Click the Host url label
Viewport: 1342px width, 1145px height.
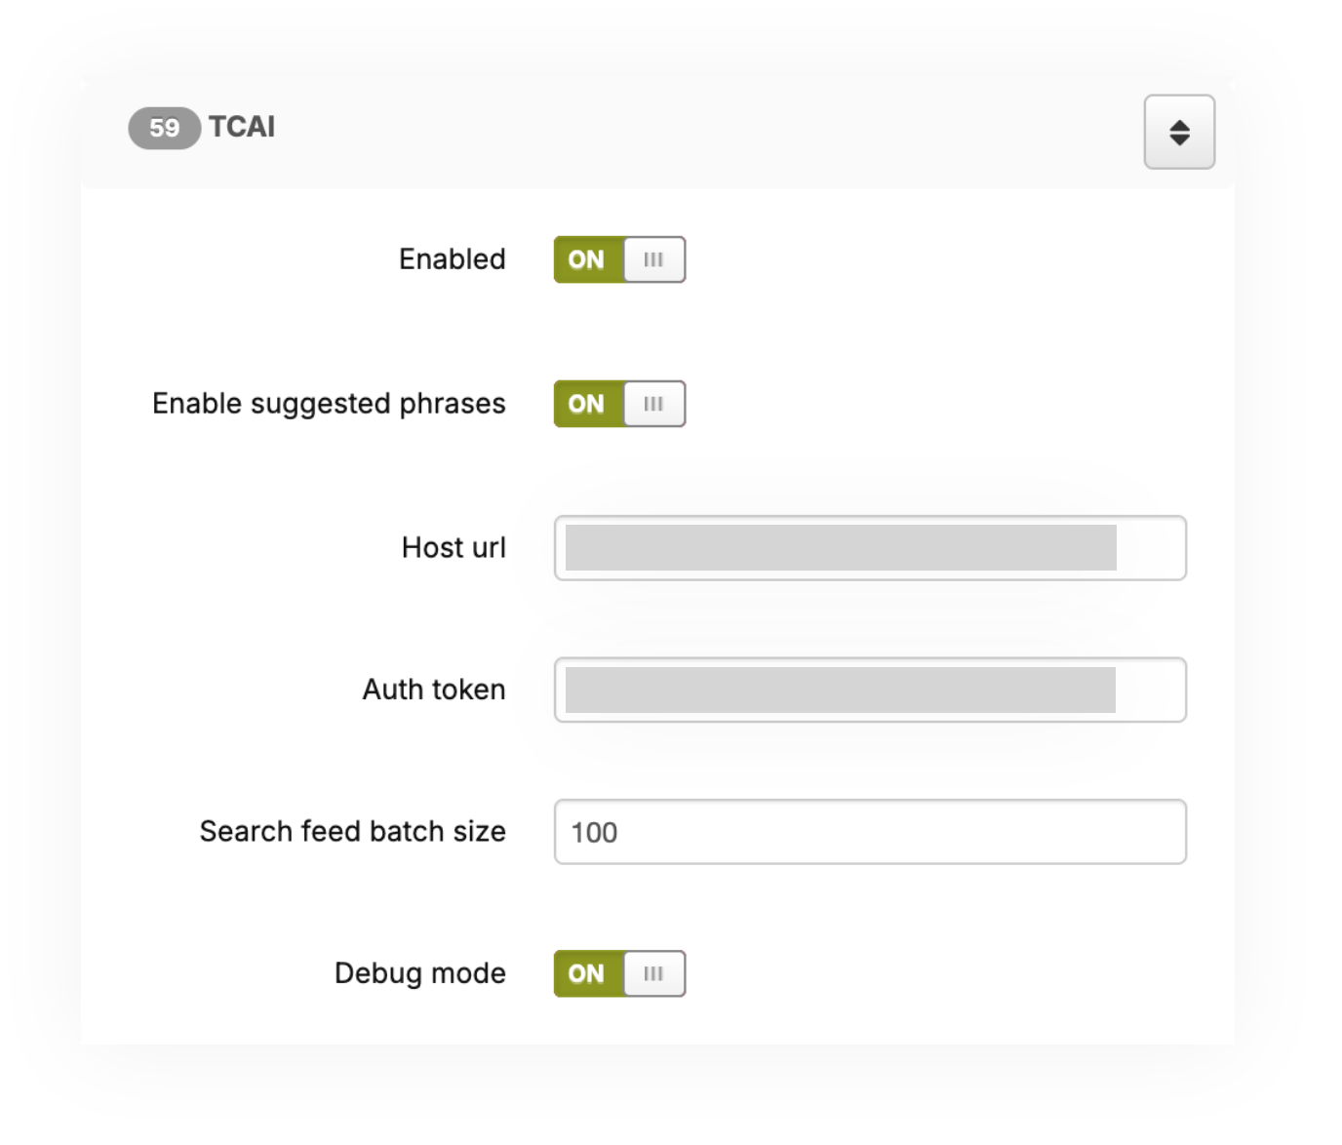(x=454, y=548)
